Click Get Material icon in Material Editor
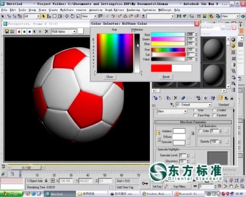 [155, 98]
